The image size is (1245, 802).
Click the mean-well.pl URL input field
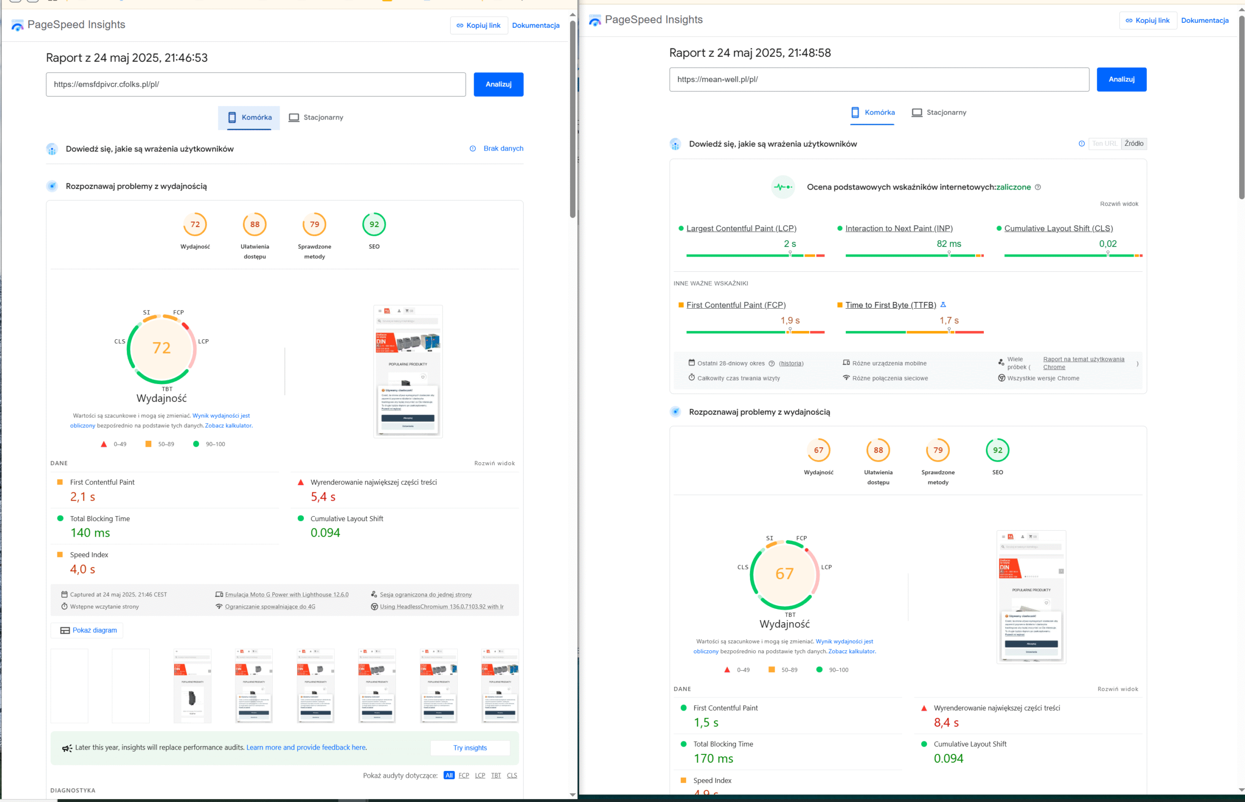click(x=878, y=80)
